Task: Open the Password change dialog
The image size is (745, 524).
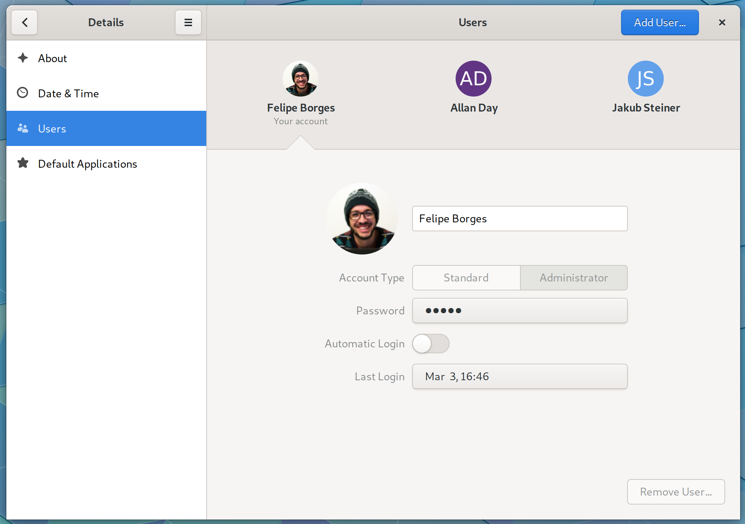Action: click(x=520, y=311)
